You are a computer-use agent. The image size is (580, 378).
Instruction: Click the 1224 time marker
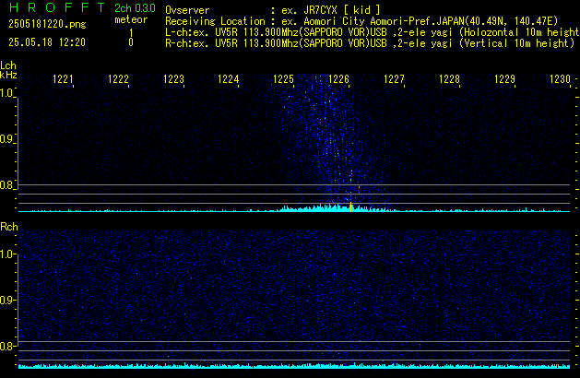pos(229,79)
